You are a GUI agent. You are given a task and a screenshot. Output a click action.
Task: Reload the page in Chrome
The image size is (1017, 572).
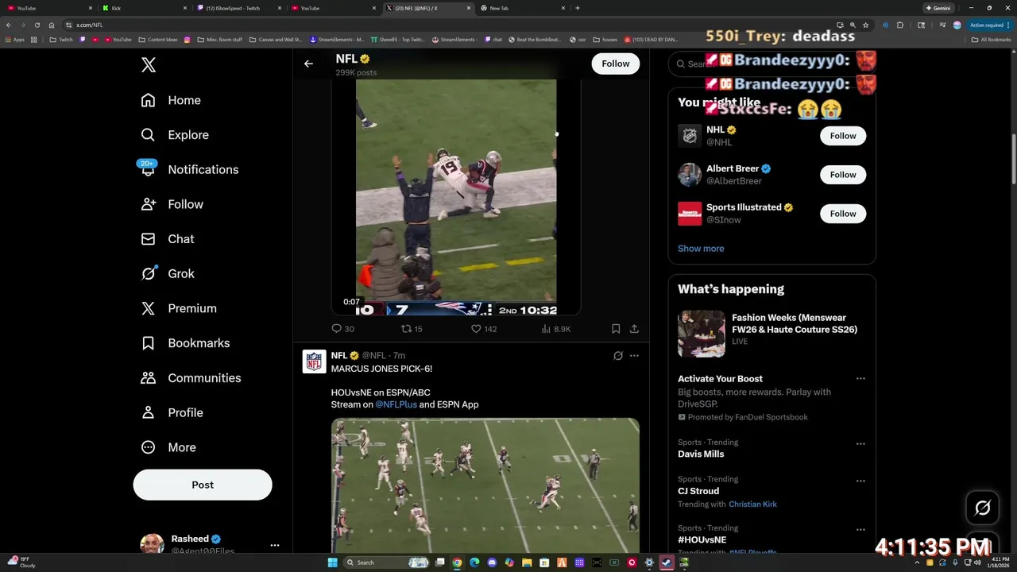[x=37, y=25]
